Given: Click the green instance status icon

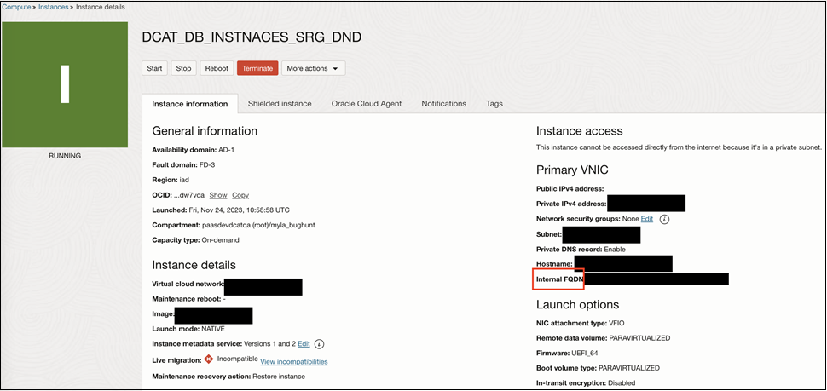Looking at the screenshot, I should tap(65, 84).
